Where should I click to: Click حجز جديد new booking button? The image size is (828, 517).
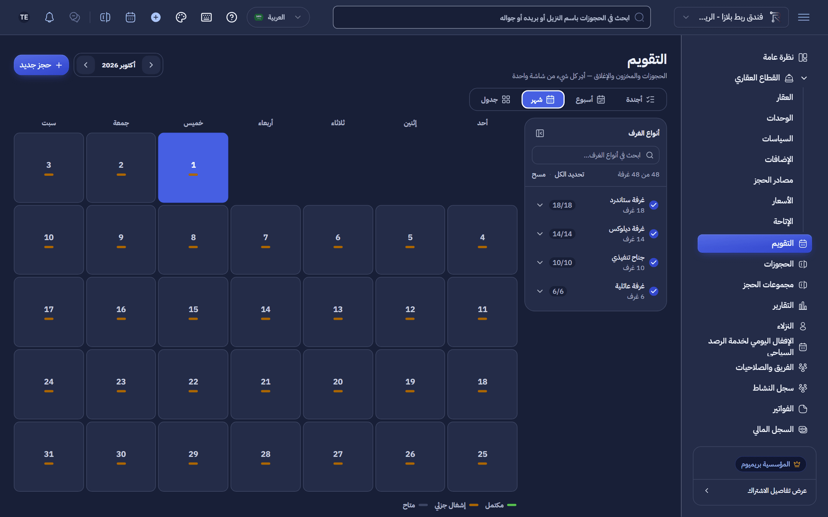click(x=41, y=65)
